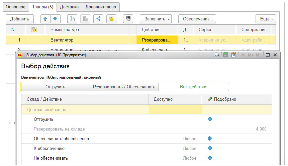Move row up with blue up arrow

[45, 19]
